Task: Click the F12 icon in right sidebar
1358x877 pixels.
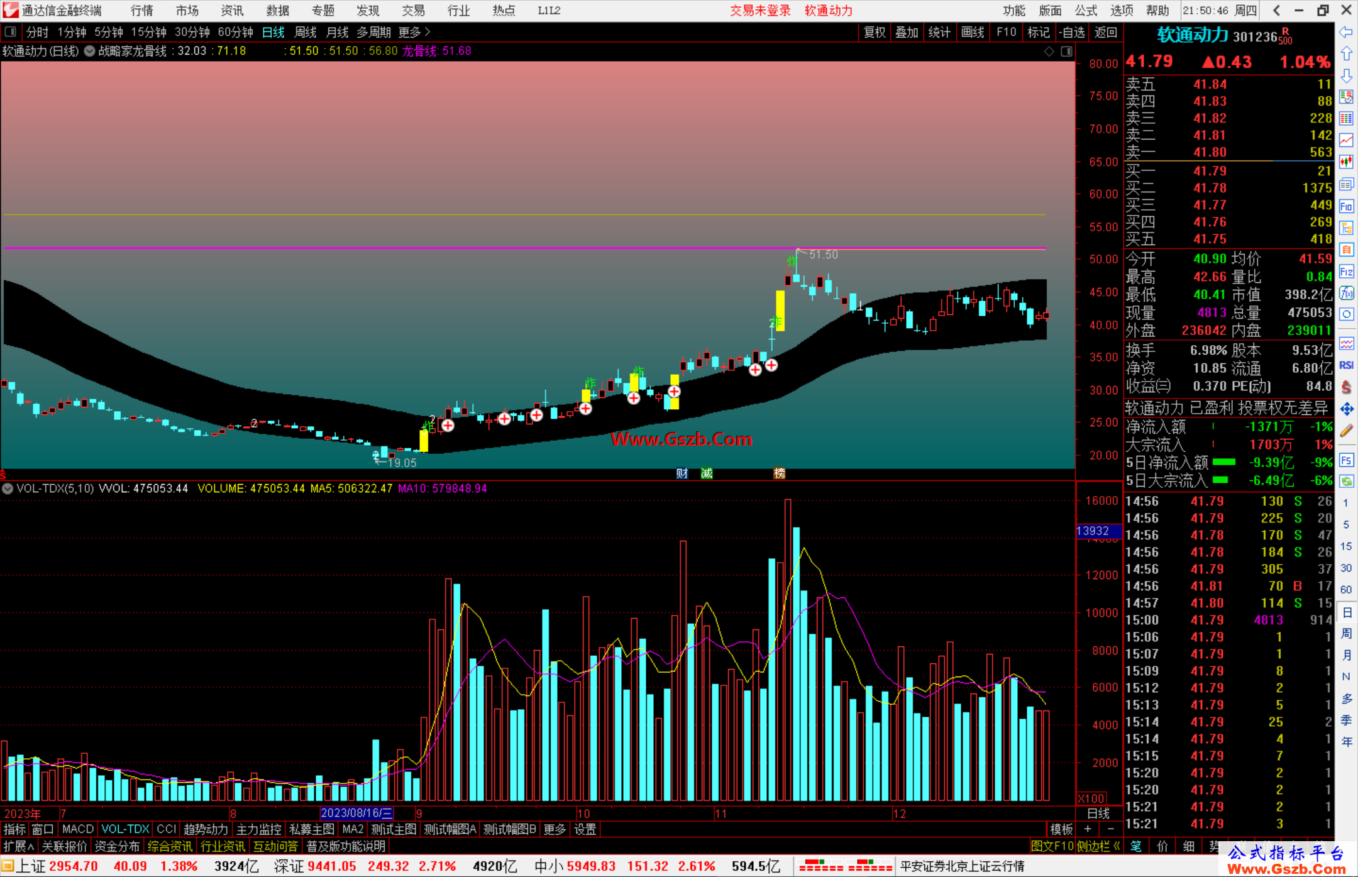Action: pyautogui.click(x=1346, y=272)
